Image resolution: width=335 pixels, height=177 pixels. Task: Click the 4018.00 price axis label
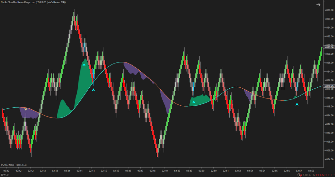click(329, 98)
